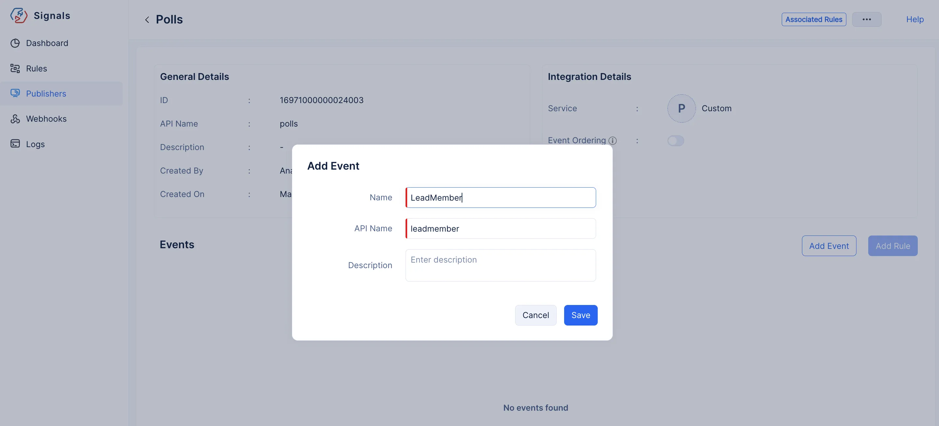Open the Dashboard clock icon
The width and height of the screenshot is (939, 426).
pyautogui.click(x=15, y=43)
